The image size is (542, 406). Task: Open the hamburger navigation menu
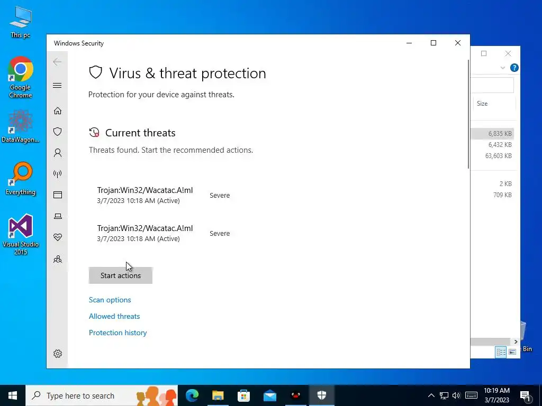click(x=57, y=85)
